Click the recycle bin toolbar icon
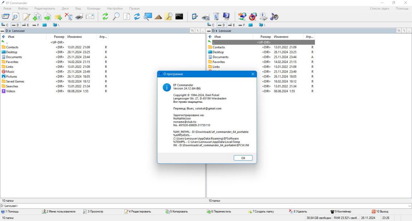412x221 pixels. pyautogui.click(x=216, y=17)
